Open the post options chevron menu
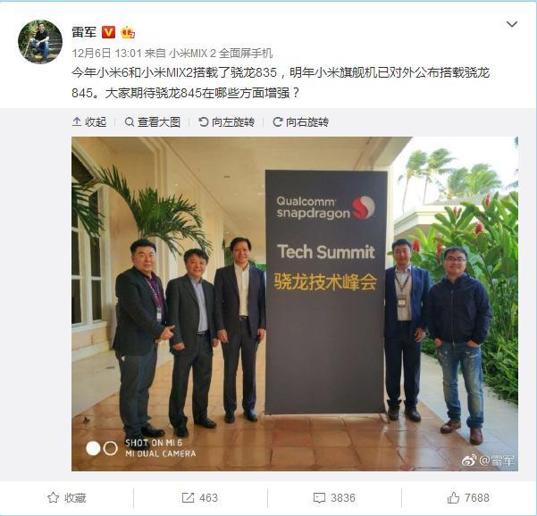 click(512, 24)
